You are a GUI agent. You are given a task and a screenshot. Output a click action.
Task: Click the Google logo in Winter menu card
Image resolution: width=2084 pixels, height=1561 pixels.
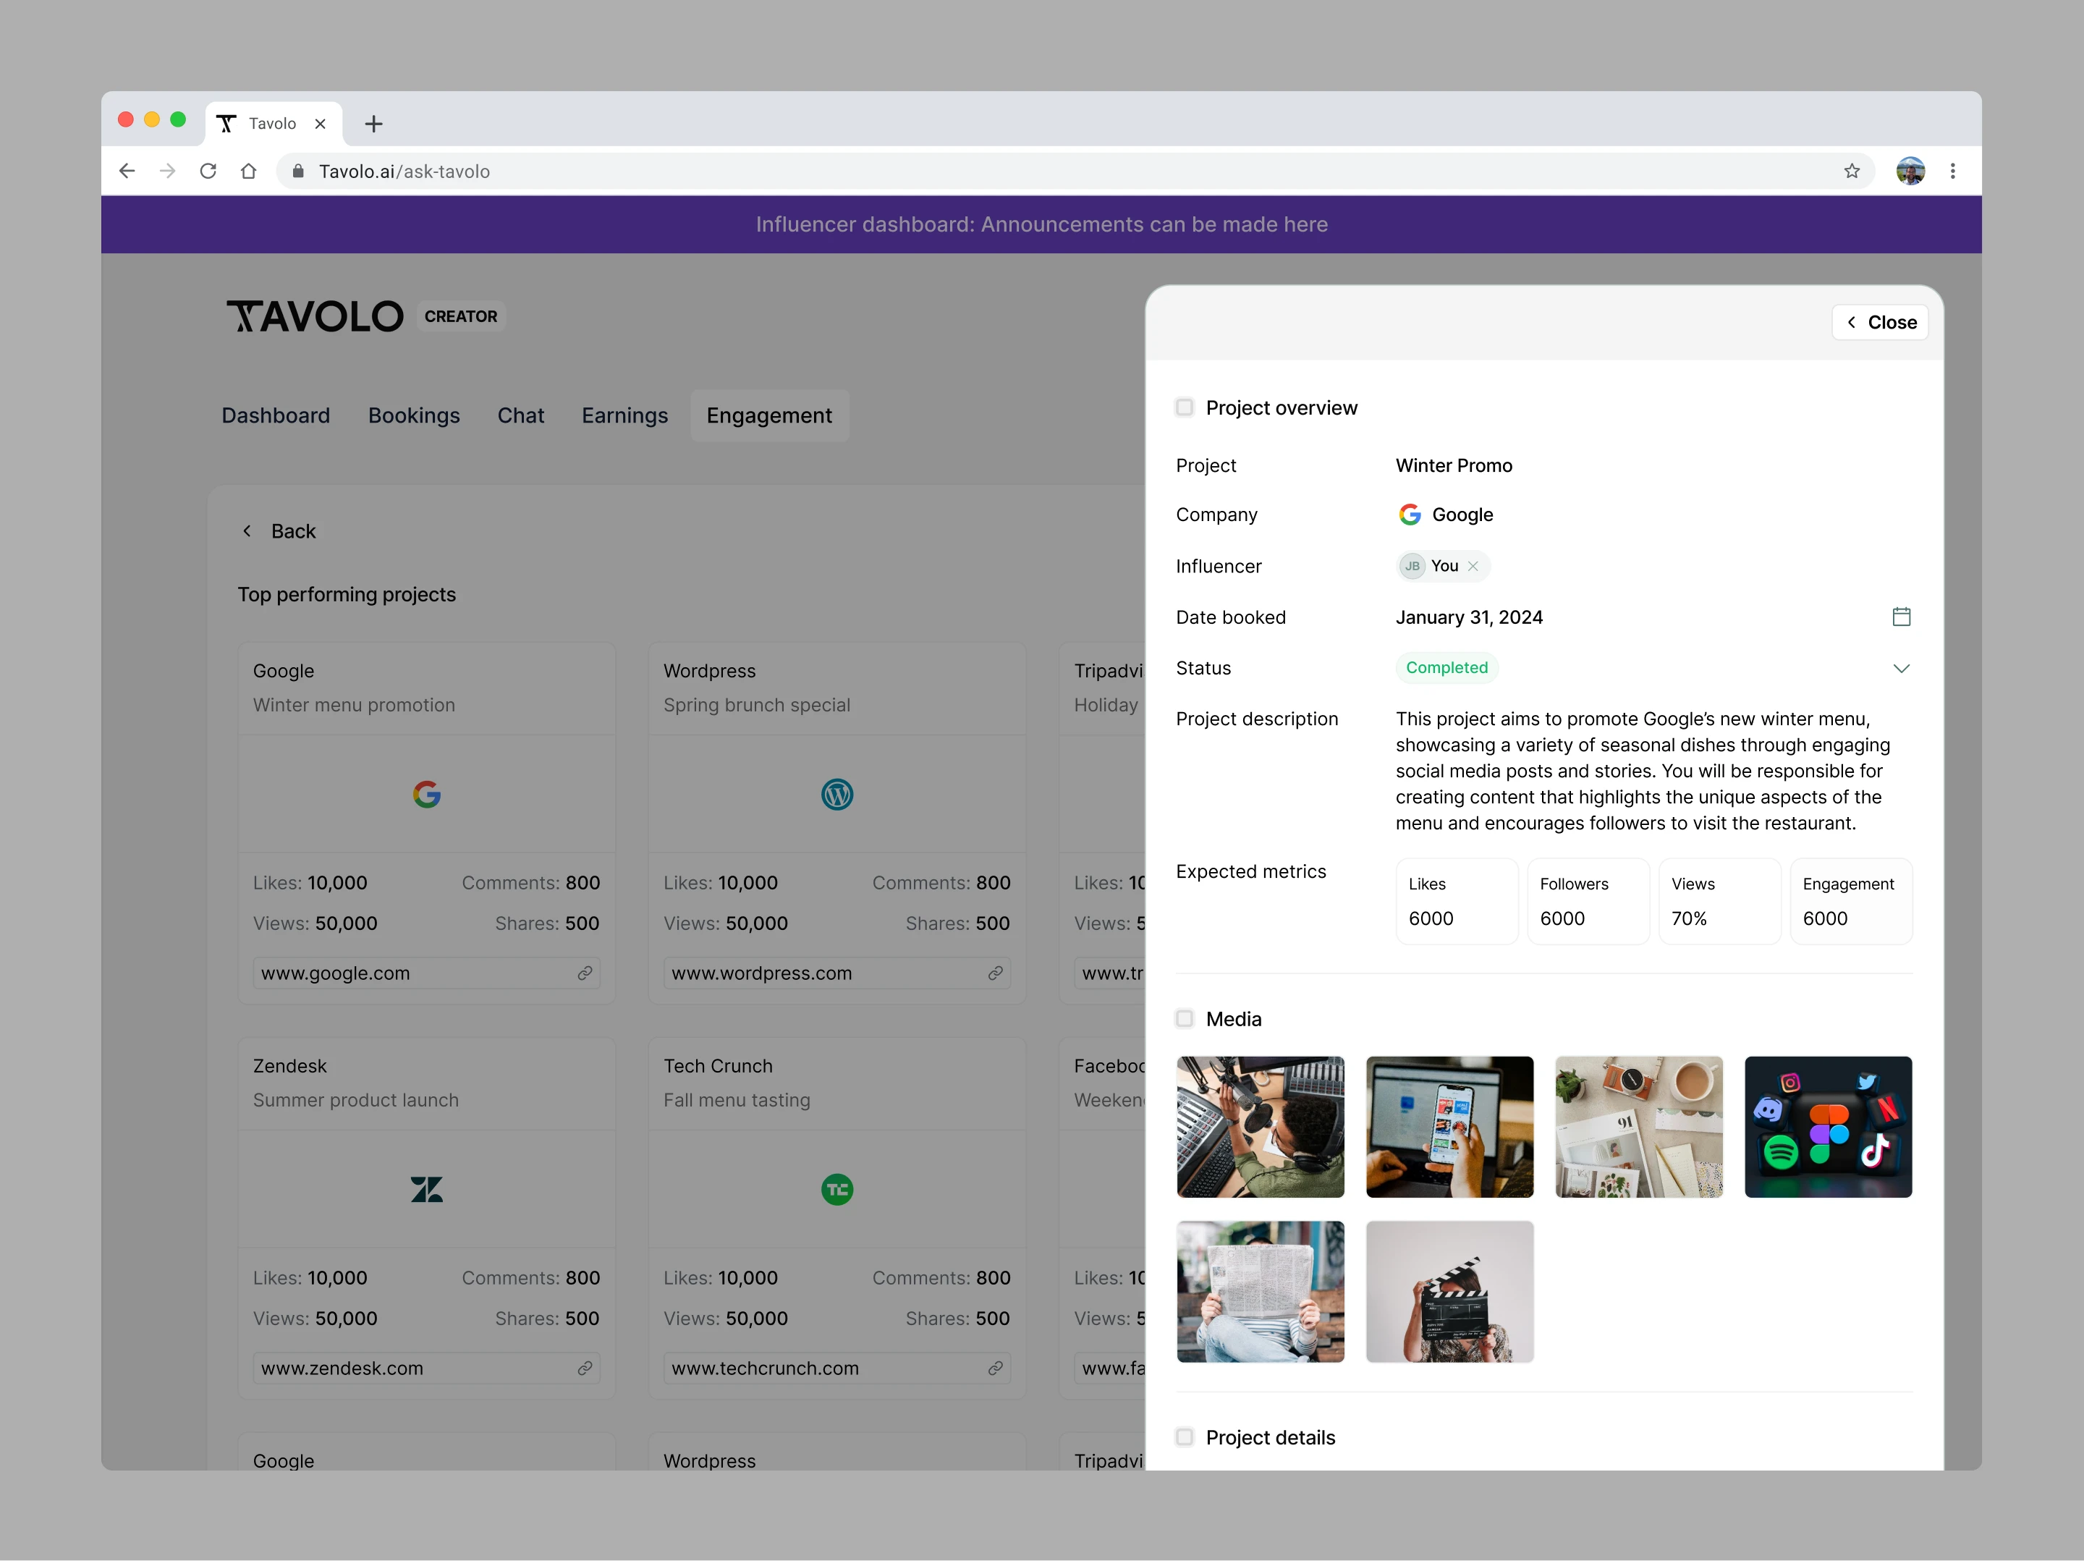coord(427,794)
